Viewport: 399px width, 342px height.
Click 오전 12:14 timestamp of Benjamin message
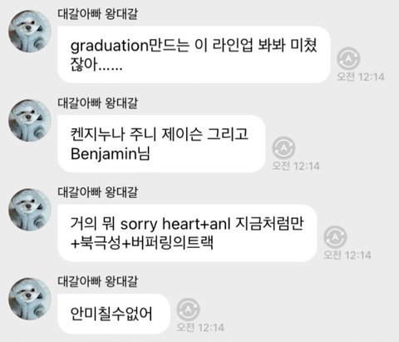click(x=296, y=166)
